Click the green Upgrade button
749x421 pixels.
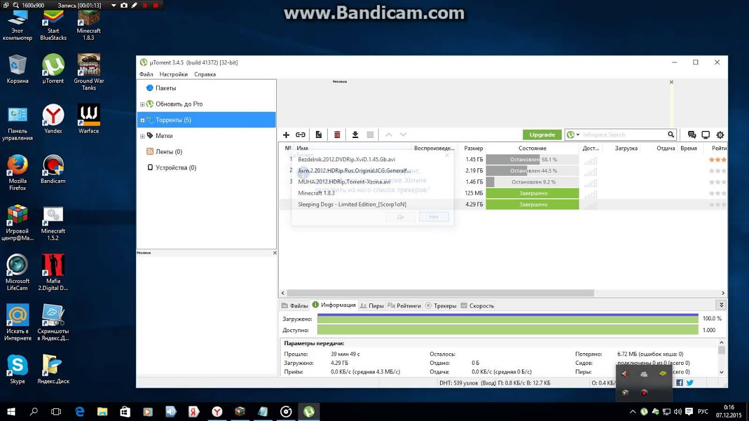tap(542, 134)
